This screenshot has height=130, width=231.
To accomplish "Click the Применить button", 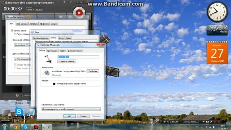I will click(97, 116).
